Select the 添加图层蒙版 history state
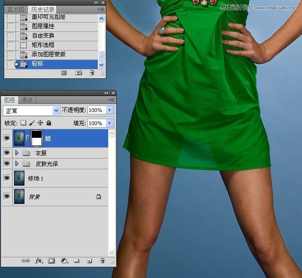This screenshot has height=278, width=302. click(48, 54)
